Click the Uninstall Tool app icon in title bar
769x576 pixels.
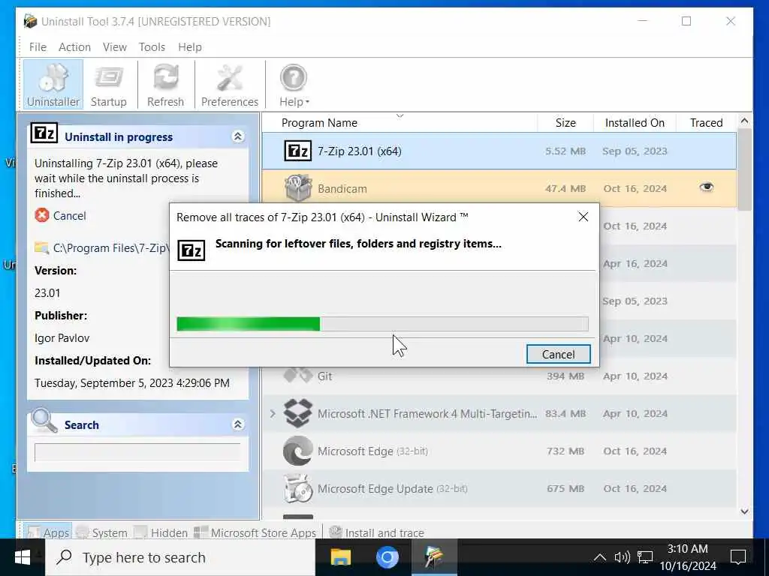point(30,21)
